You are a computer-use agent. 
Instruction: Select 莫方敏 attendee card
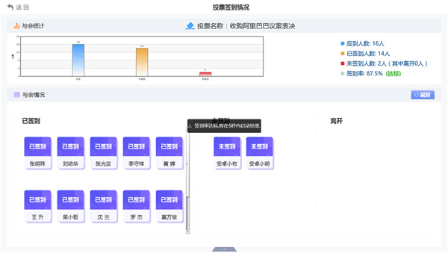169,206
